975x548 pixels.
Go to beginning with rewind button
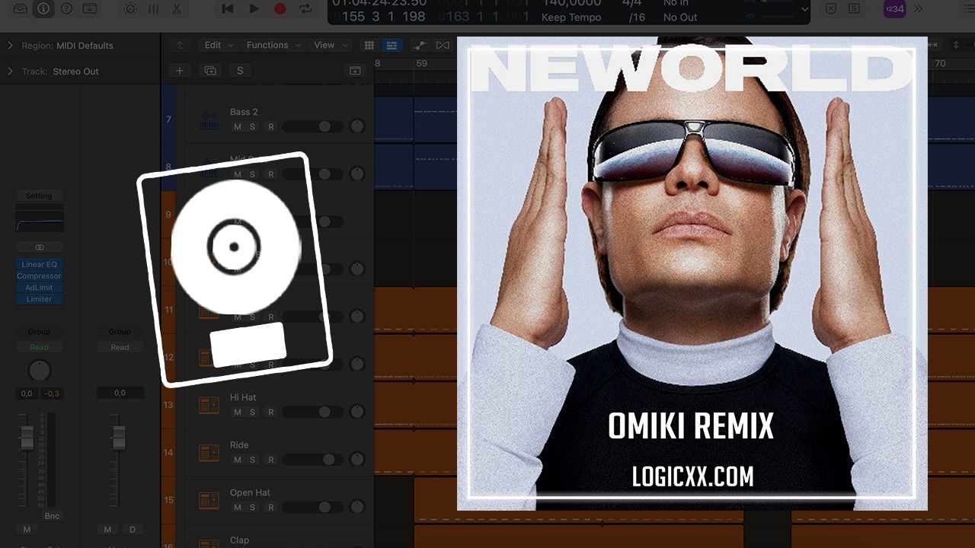[227, 8]
